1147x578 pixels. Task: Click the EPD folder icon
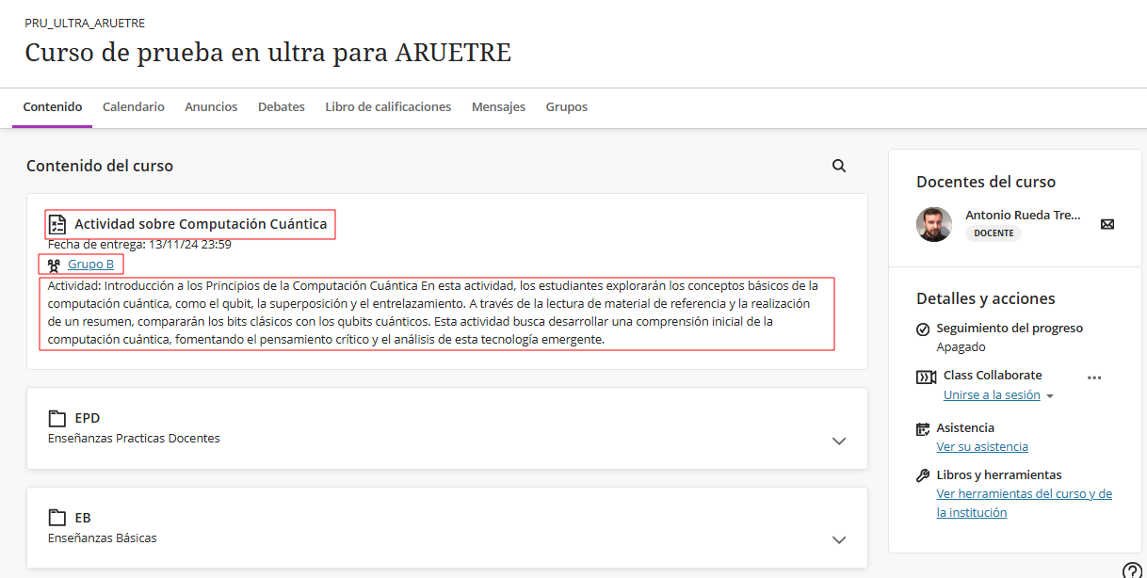(57, 418)
